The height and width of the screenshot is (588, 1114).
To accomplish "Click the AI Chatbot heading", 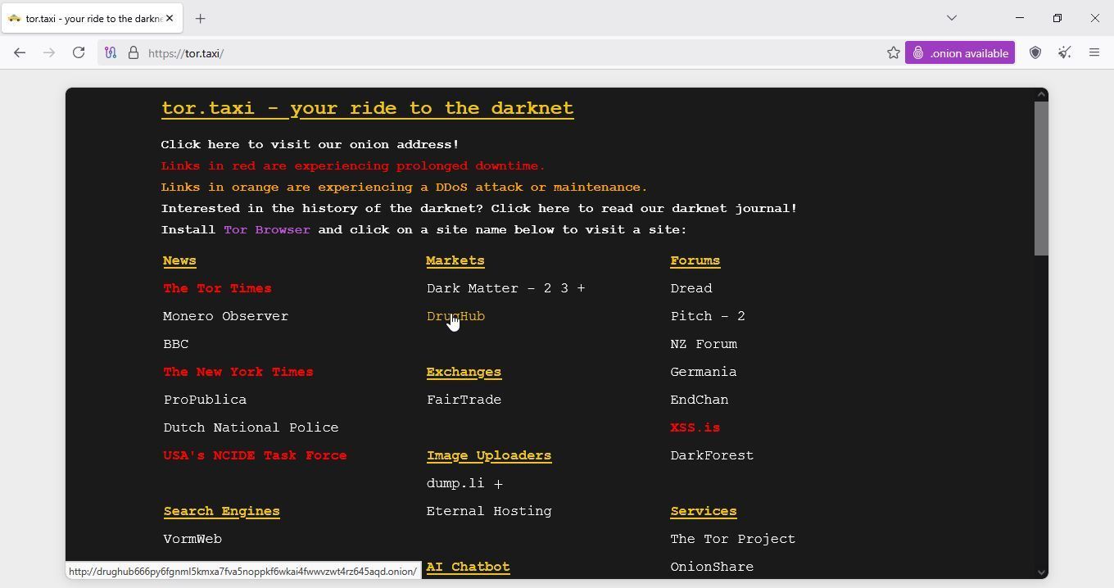I will 468,567.
